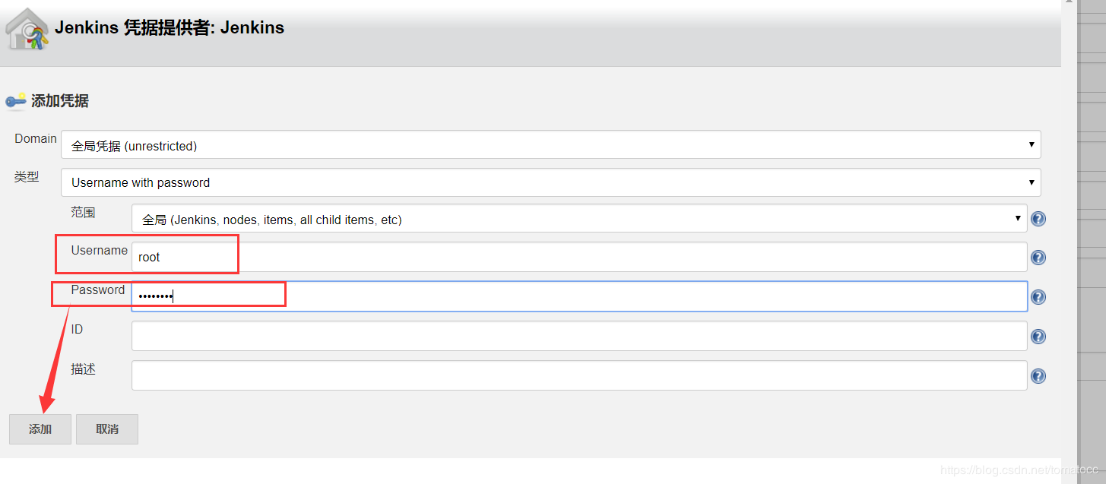Expand the Domain dropdown
1106x484 pixels.
[x=550, y=145]
